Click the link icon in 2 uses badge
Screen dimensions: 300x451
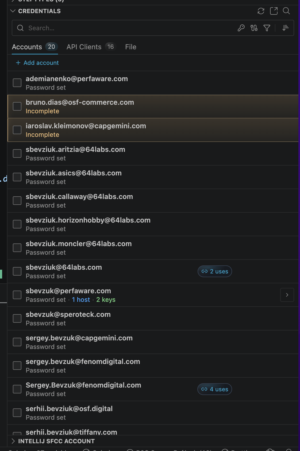coord(205,271)
